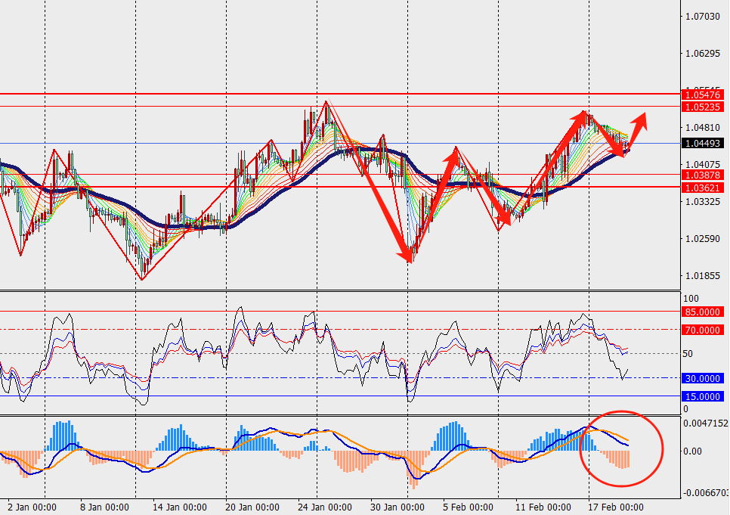Viewport: 730px width, 515px height.
Task: Select the 30.0000 blue indicator level label
Action: click(x=703, y=378)
